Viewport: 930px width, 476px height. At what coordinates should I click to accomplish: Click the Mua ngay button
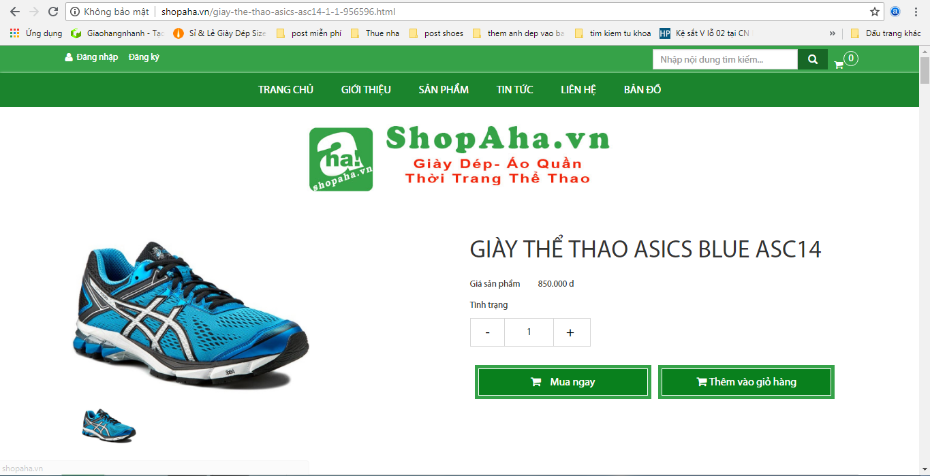tap(563, 382)
